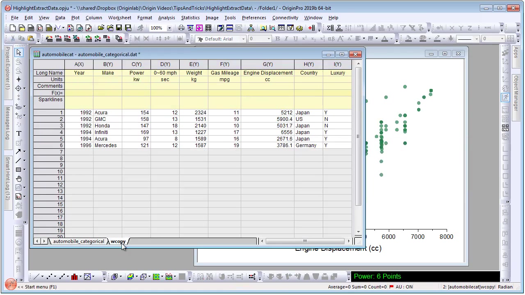The width and height of the screenshot is (525, 295).
Task: Toggle Bold formatting button
Action: (x=277, y=39)
